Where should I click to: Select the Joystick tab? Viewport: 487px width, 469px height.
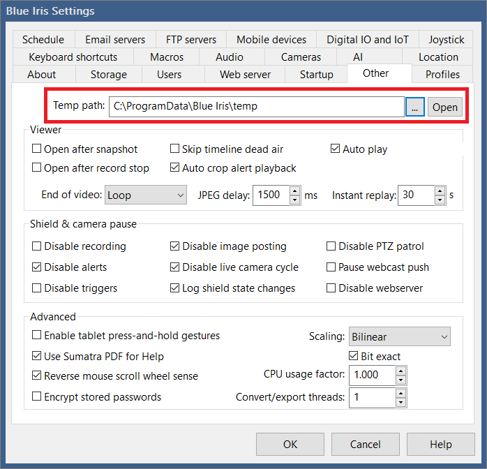(447, 40)
